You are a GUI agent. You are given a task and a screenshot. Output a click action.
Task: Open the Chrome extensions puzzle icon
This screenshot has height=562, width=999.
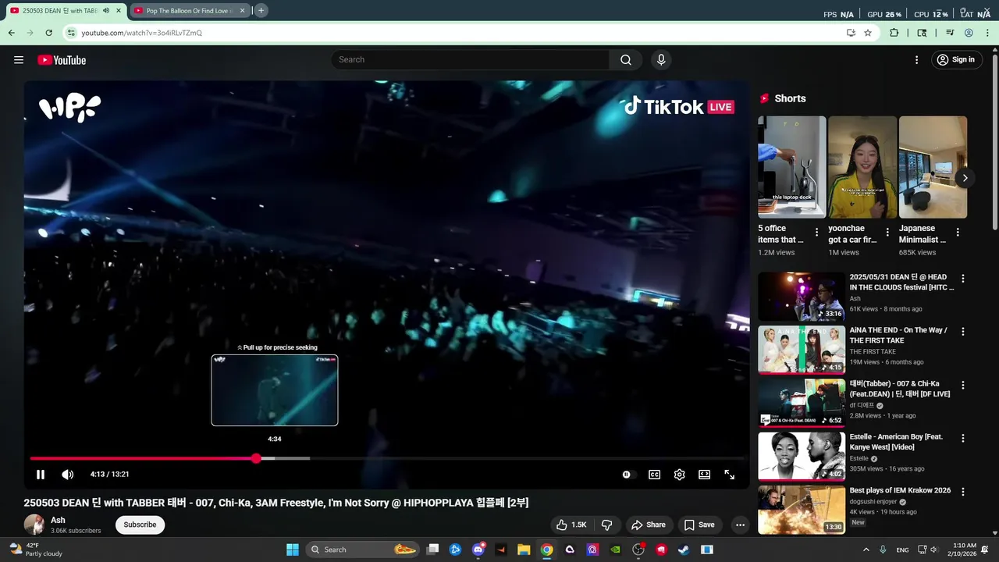pos(894,33)
